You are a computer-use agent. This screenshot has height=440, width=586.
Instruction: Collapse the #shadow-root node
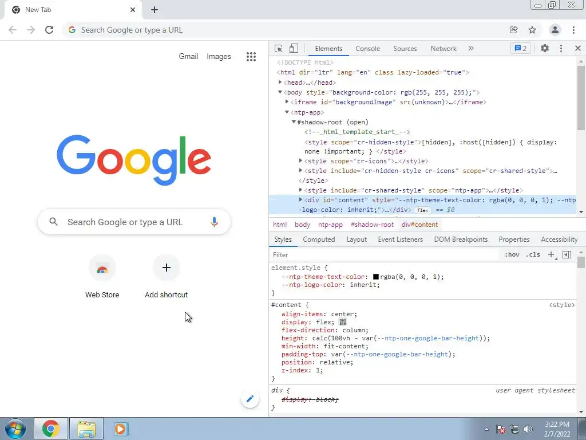coord(294,122)
